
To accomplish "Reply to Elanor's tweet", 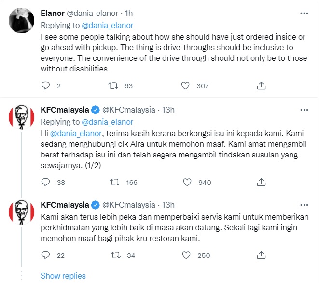I will pos(46,85).
